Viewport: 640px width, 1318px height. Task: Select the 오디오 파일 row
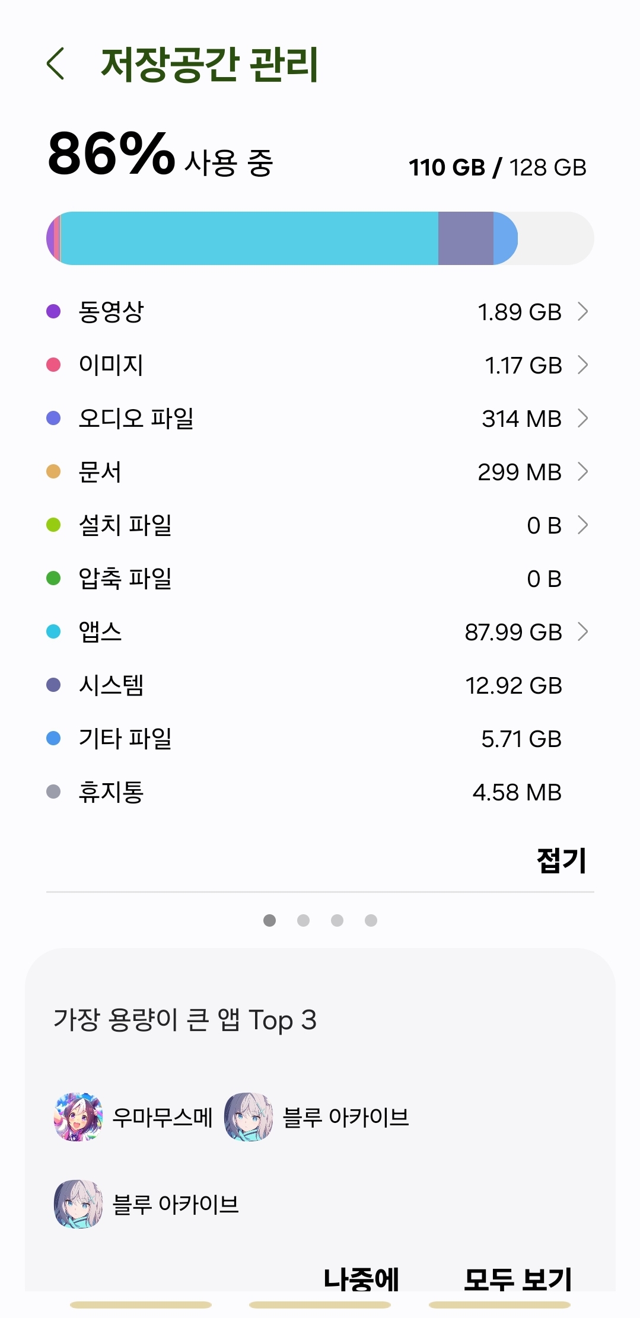tap(320, 418)
